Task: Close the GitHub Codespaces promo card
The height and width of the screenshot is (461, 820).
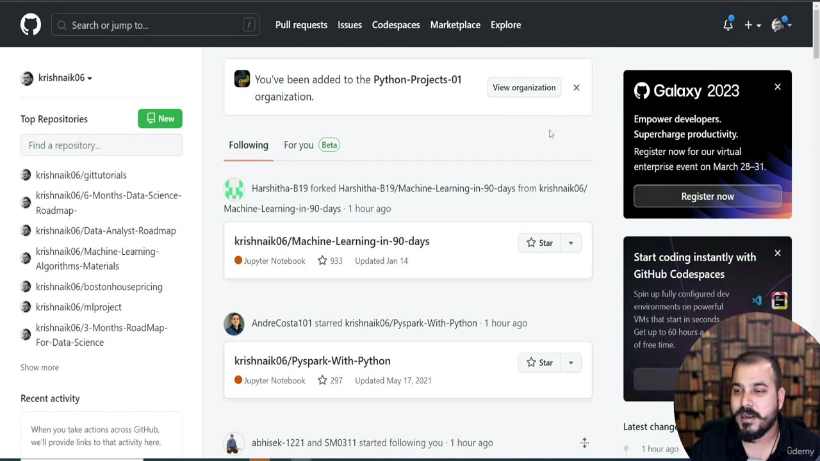Action: tap(777, 254)
